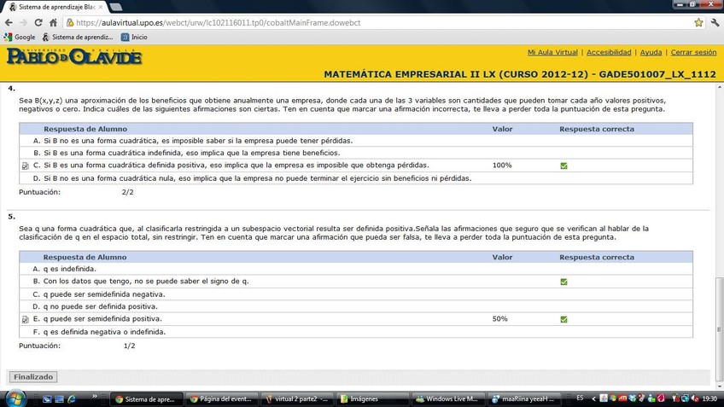Click green correct-answer check for option B in question 5

(x=563, y=281)
